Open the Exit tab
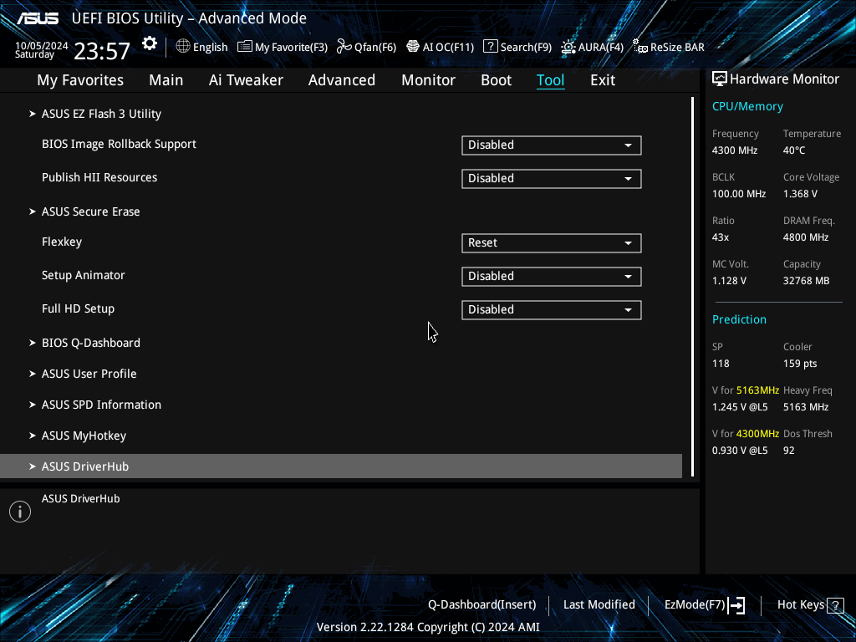Image resolution: width=856 pixels, height=642 pixels. pyautogui.click(x=603, y=80)
